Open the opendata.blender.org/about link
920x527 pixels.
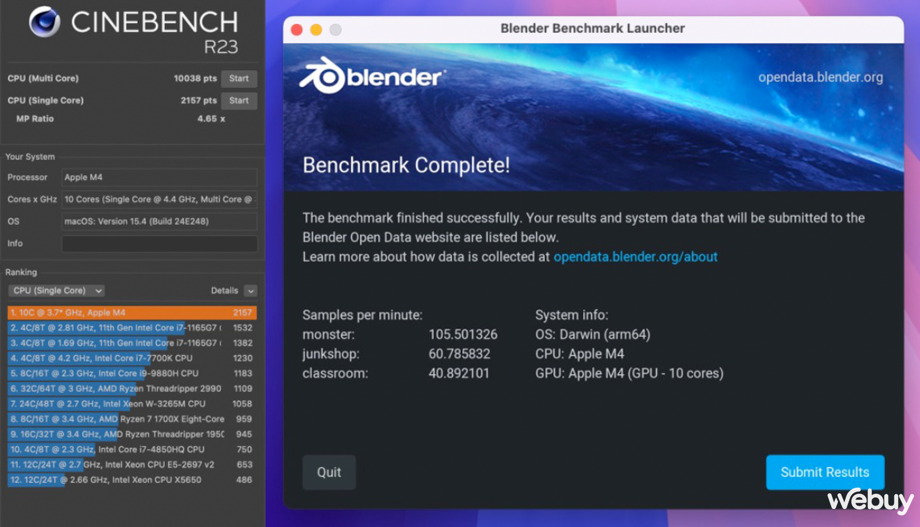coord(635,257)
